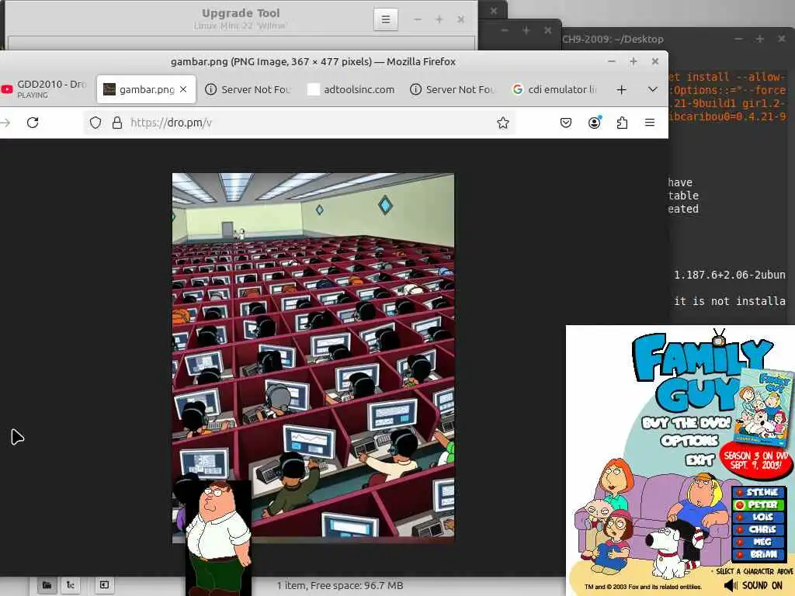Click the Family Guy DVD cover

click(762, 408)
